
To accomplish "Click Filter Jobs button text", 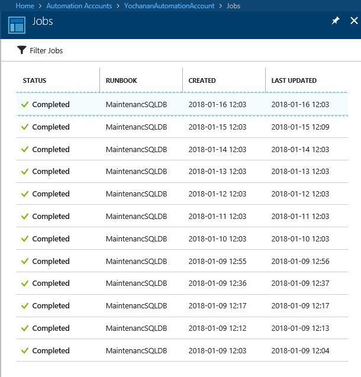I will [x=46, y=50].
